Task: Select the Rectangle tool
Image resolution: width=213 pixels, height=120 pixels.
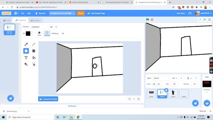Action: pyautogui.click(x=34, y=51)
